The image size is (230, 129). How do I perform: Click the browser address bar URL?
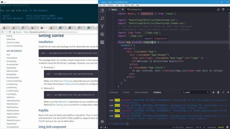tap(51, 32)
